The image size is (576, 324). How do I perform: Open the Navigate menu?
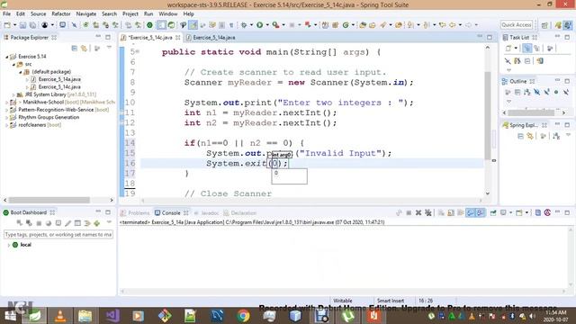(x=86, y=14)
